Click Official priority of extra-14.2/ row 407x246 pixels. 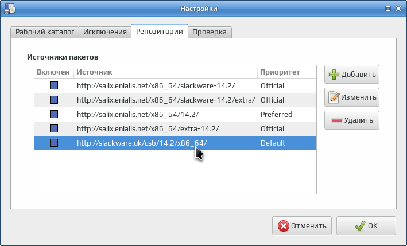(272, 128)
